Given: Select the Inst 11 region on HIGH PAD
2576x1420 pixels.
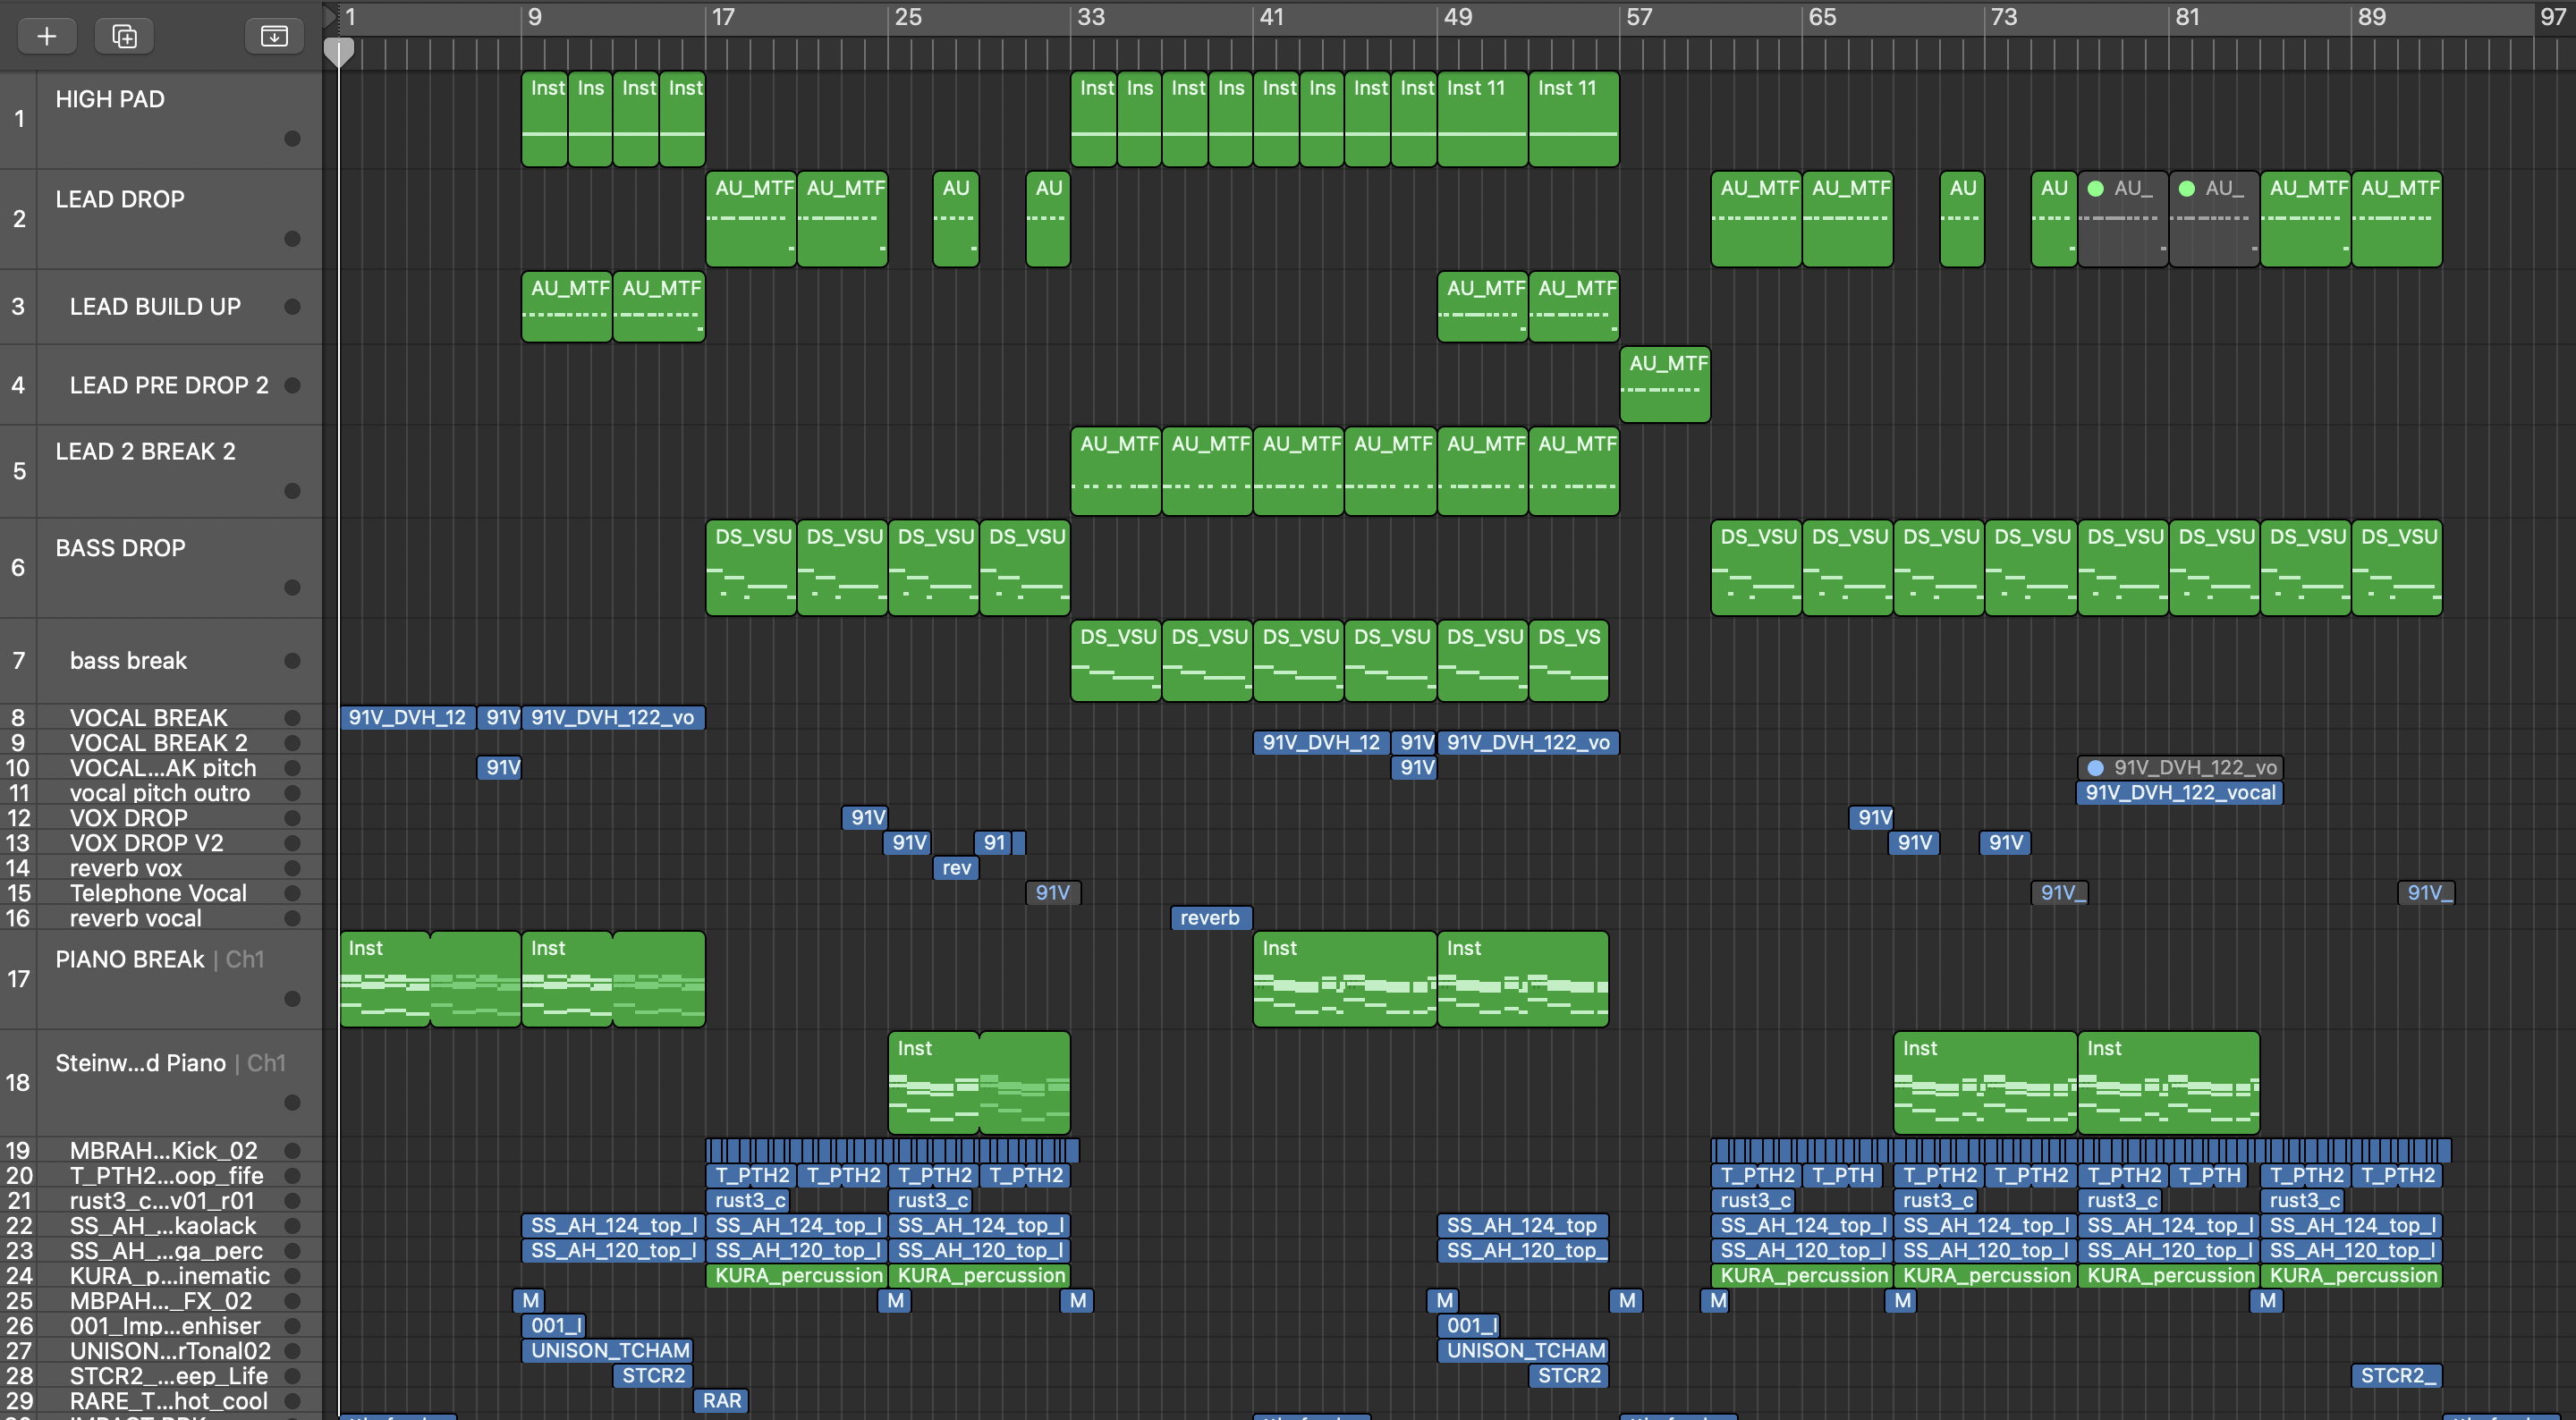Looking at the screenshot, I should (1482, 118).
